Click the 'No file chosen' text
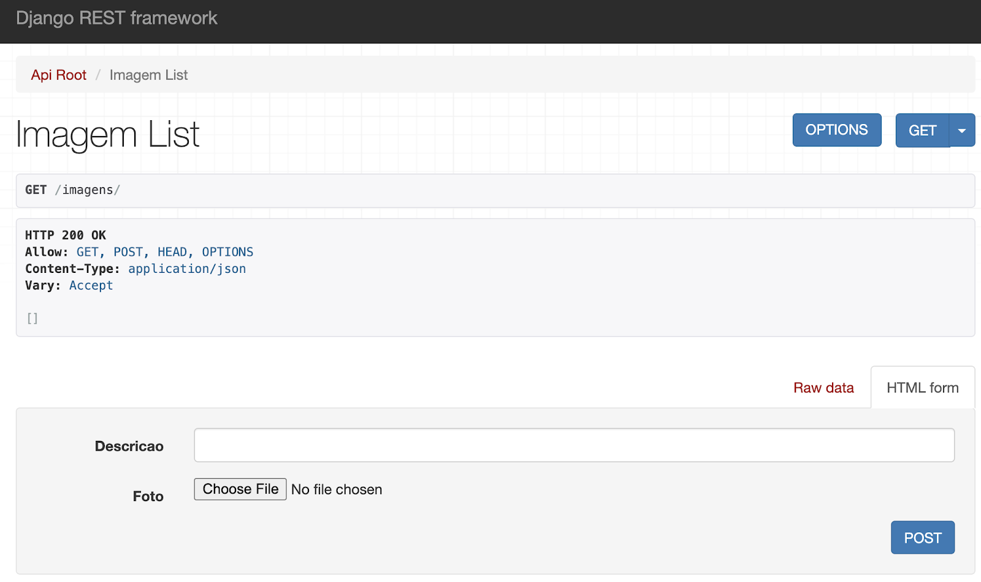This screenshot has height=582, width=981. pyautogui.click(x=337, y=489)
